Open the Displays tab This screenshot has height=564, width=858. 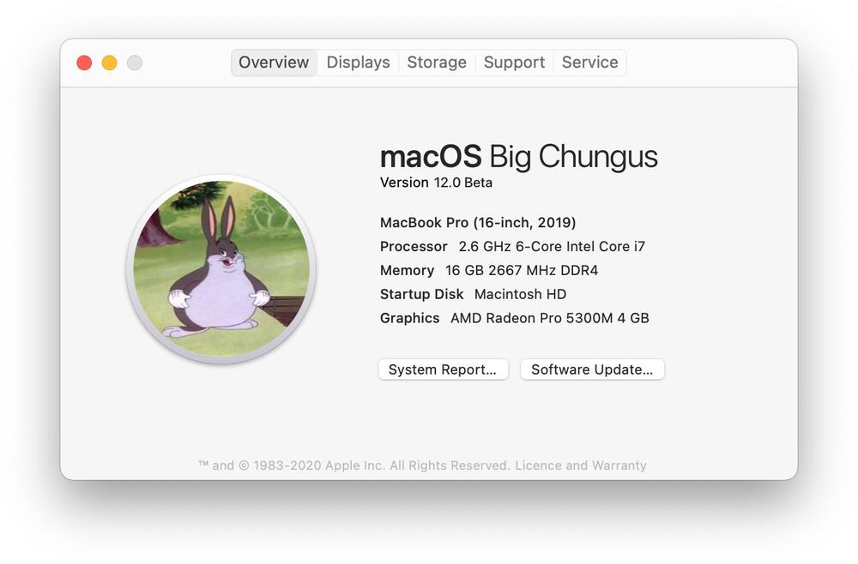tap(358, 63)
